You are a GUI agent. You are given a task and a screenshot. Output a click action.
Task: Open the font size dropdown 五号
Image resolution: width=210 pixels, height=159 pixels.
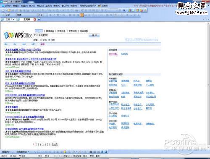click(42, 15)
